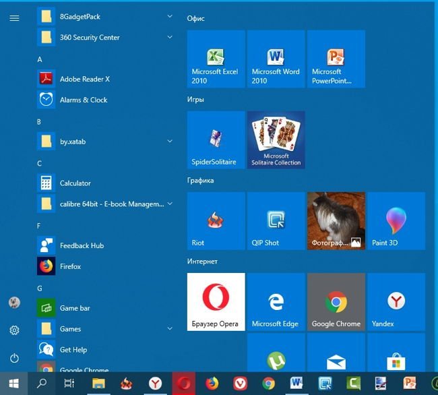Launch QIP Shot tile

click(276, 220)
